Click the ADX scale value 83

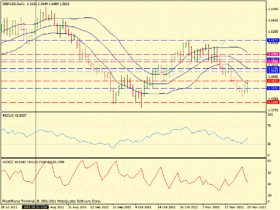[x=269, y=161]
